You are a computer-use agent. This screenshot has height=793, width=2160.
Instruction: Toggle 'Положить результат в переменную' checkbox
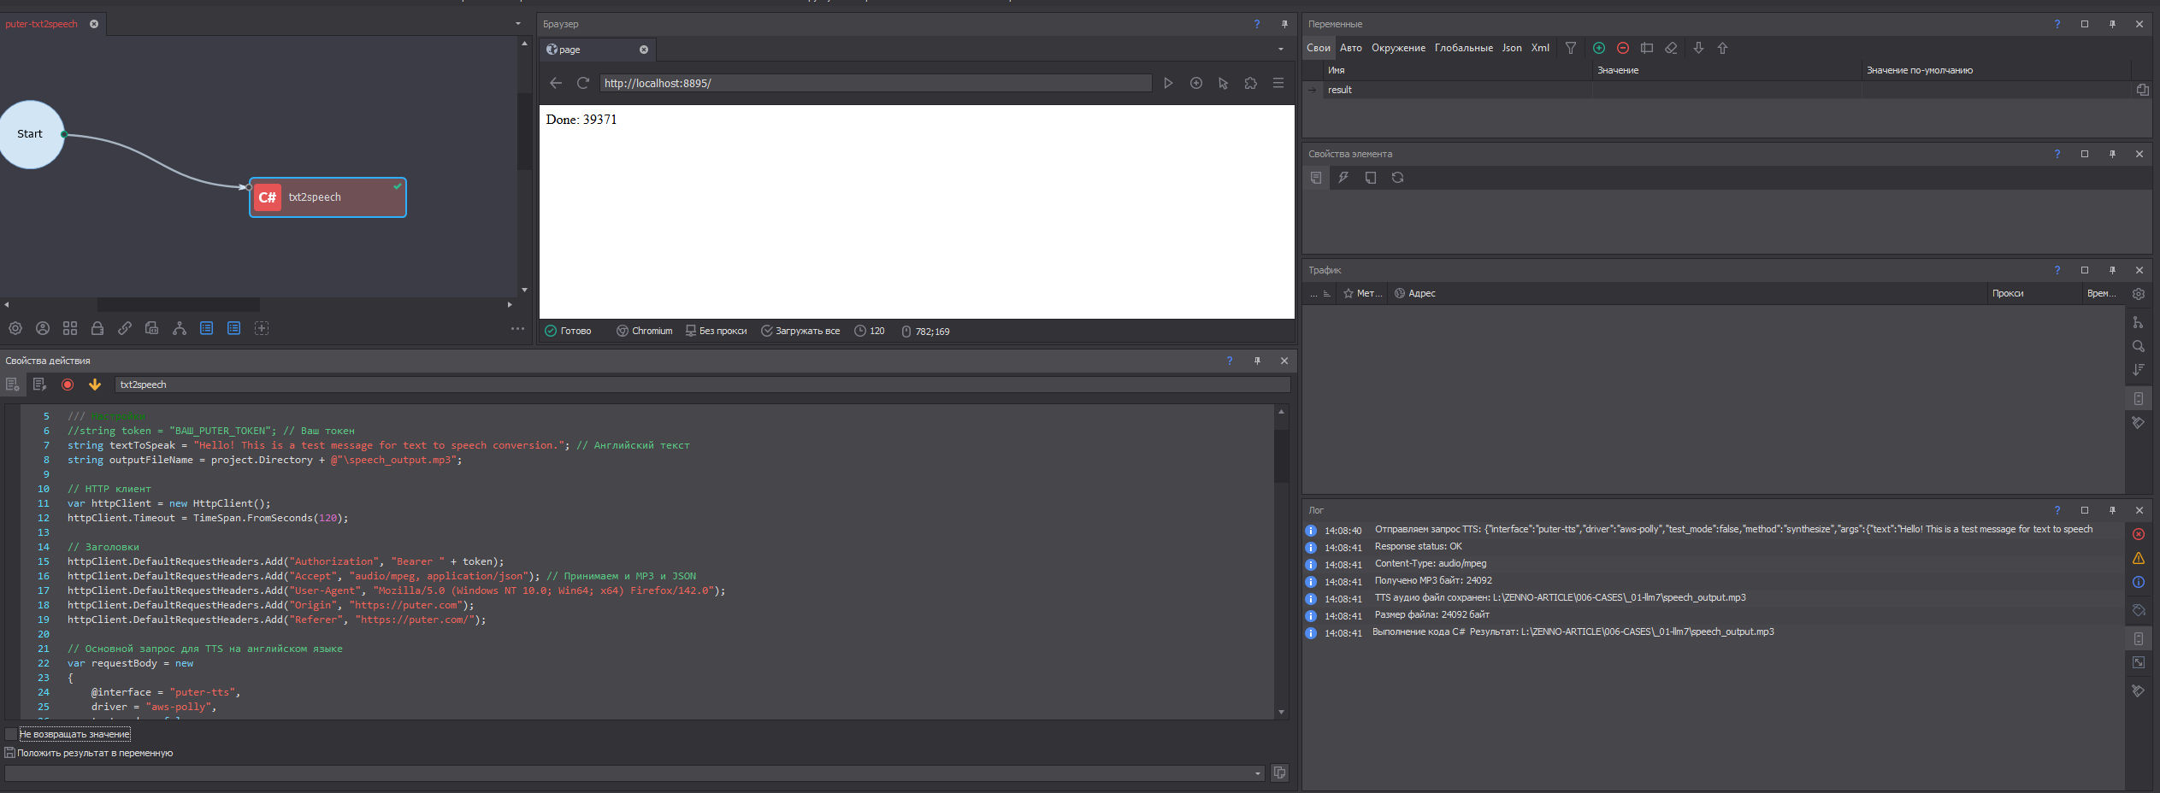click(x=10, y=753)
